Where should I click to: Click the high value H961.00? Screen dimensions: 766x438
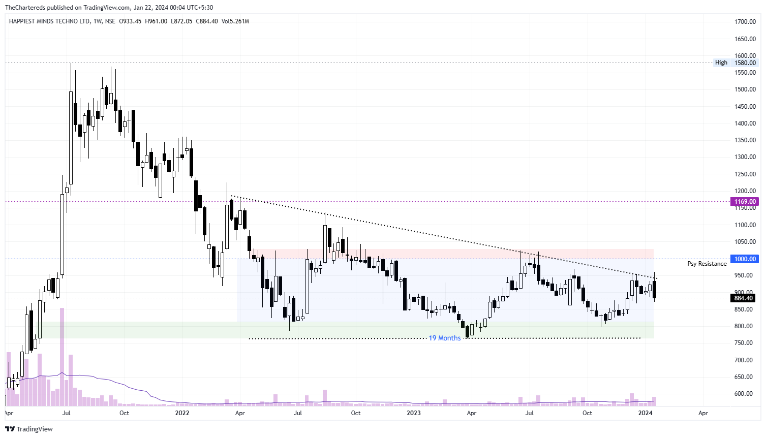(x=156, y=21)
